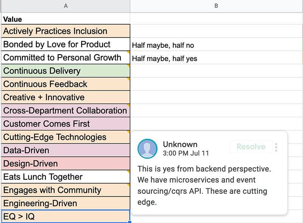Select the 'Continuous Delivery' cell

click(66, 71)
